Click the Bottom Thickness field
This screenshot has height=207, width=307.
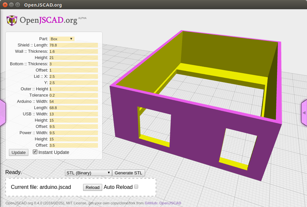(x=74, y=64)
